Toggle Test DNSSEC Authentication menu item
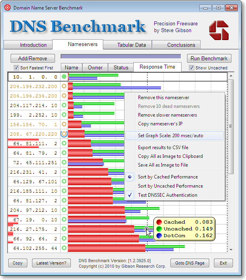The image size is (246, 280). pyautogui.click(x=167, y=195)
